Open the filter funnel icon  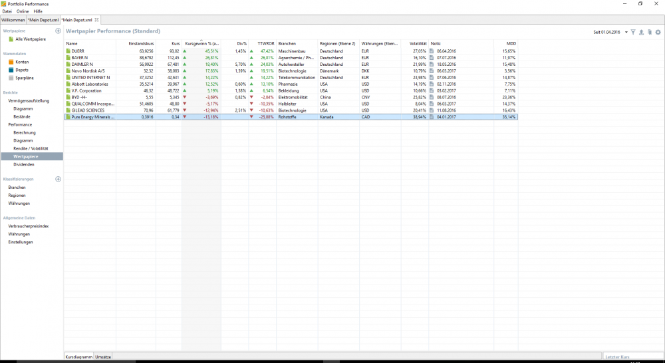pos(633,32)
